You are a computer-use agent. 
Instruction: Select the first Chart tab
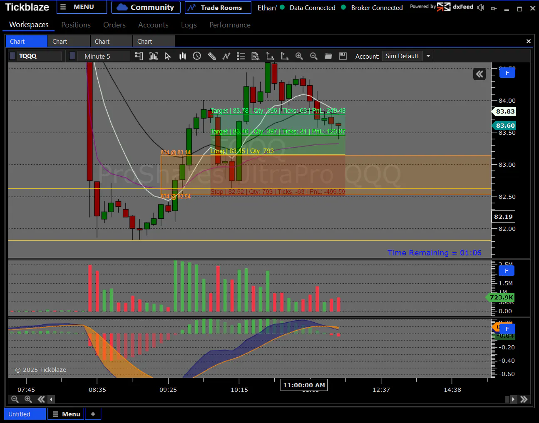[x=27, y=42]
